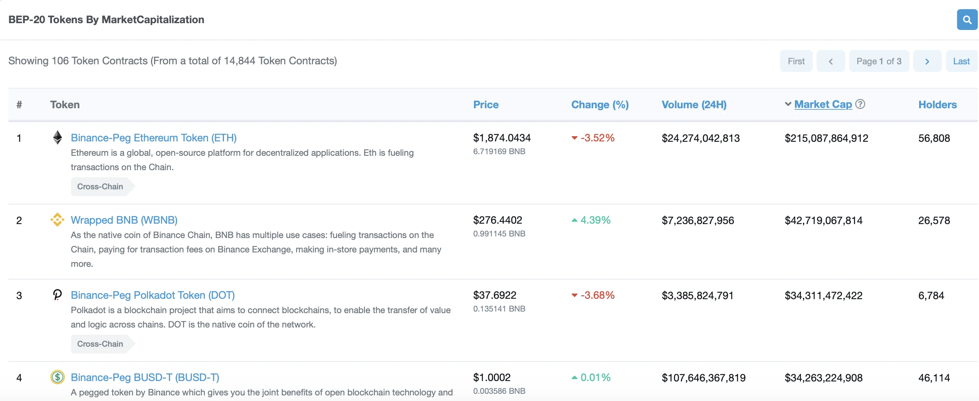Click BUSD-T change value 0.01%
979x401 pixels.
click(x=595, y=377)
